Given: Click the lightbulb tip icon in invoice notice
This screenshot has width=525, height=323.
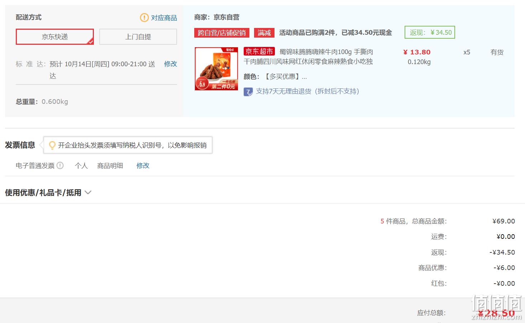Looking at the screenshot, I should click(52, 145).
